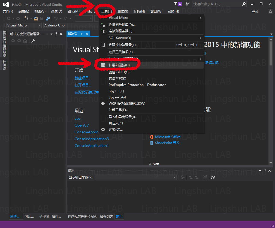This screenshot has width=275, height=228.
Task: Switch to Package Manager Console tab
Action: [x=82, y=217]
